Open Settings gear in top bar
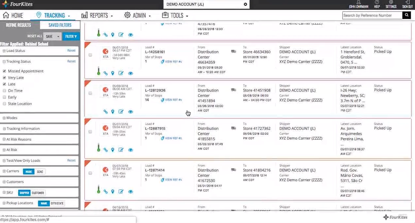The height and width of the screenshot is (223, 415). pyautogui.click(x=391, y=4)
